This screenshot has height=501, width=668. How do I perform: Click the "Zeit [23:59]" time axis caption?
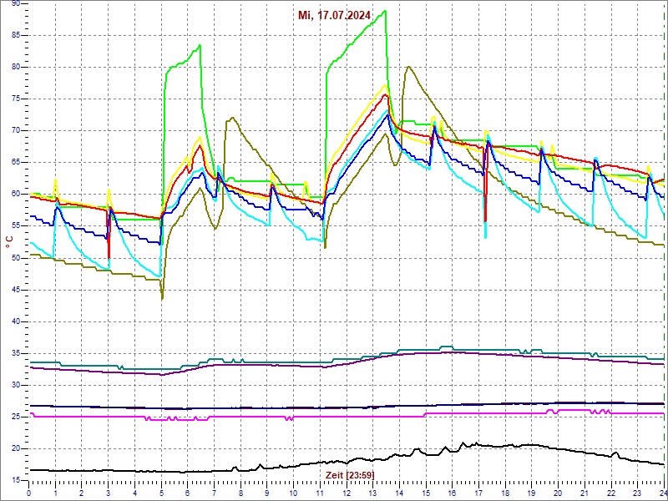350,474
